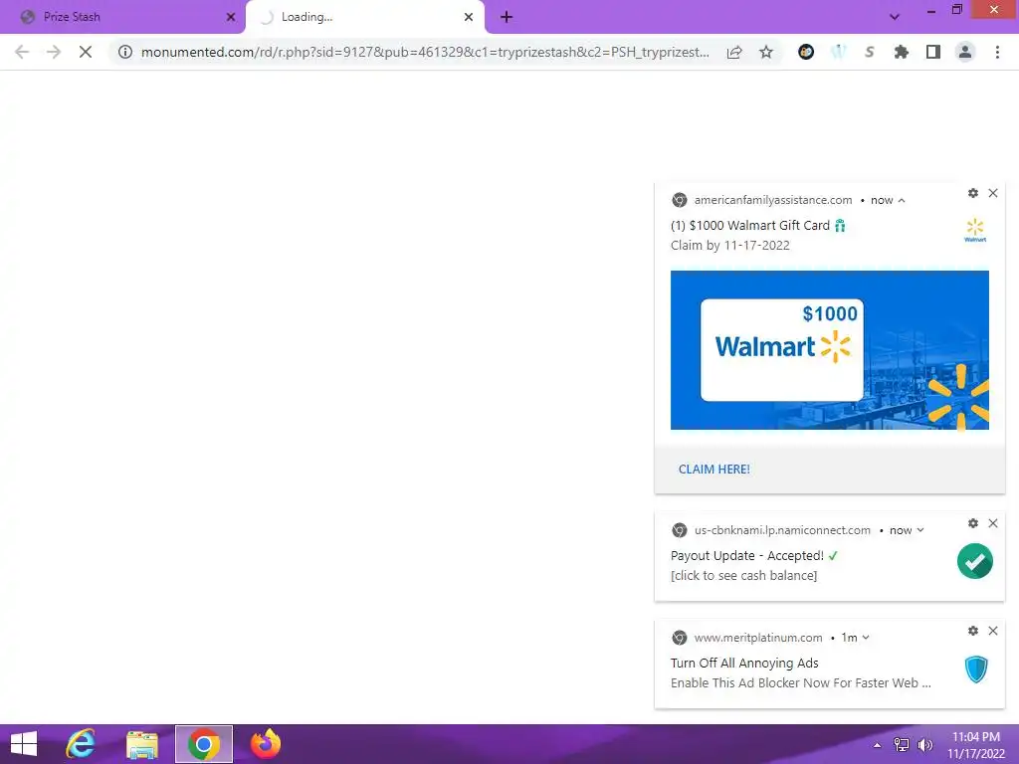Expand the namiconnect.com notification
Screen dimensions: 1019x764
920,530
